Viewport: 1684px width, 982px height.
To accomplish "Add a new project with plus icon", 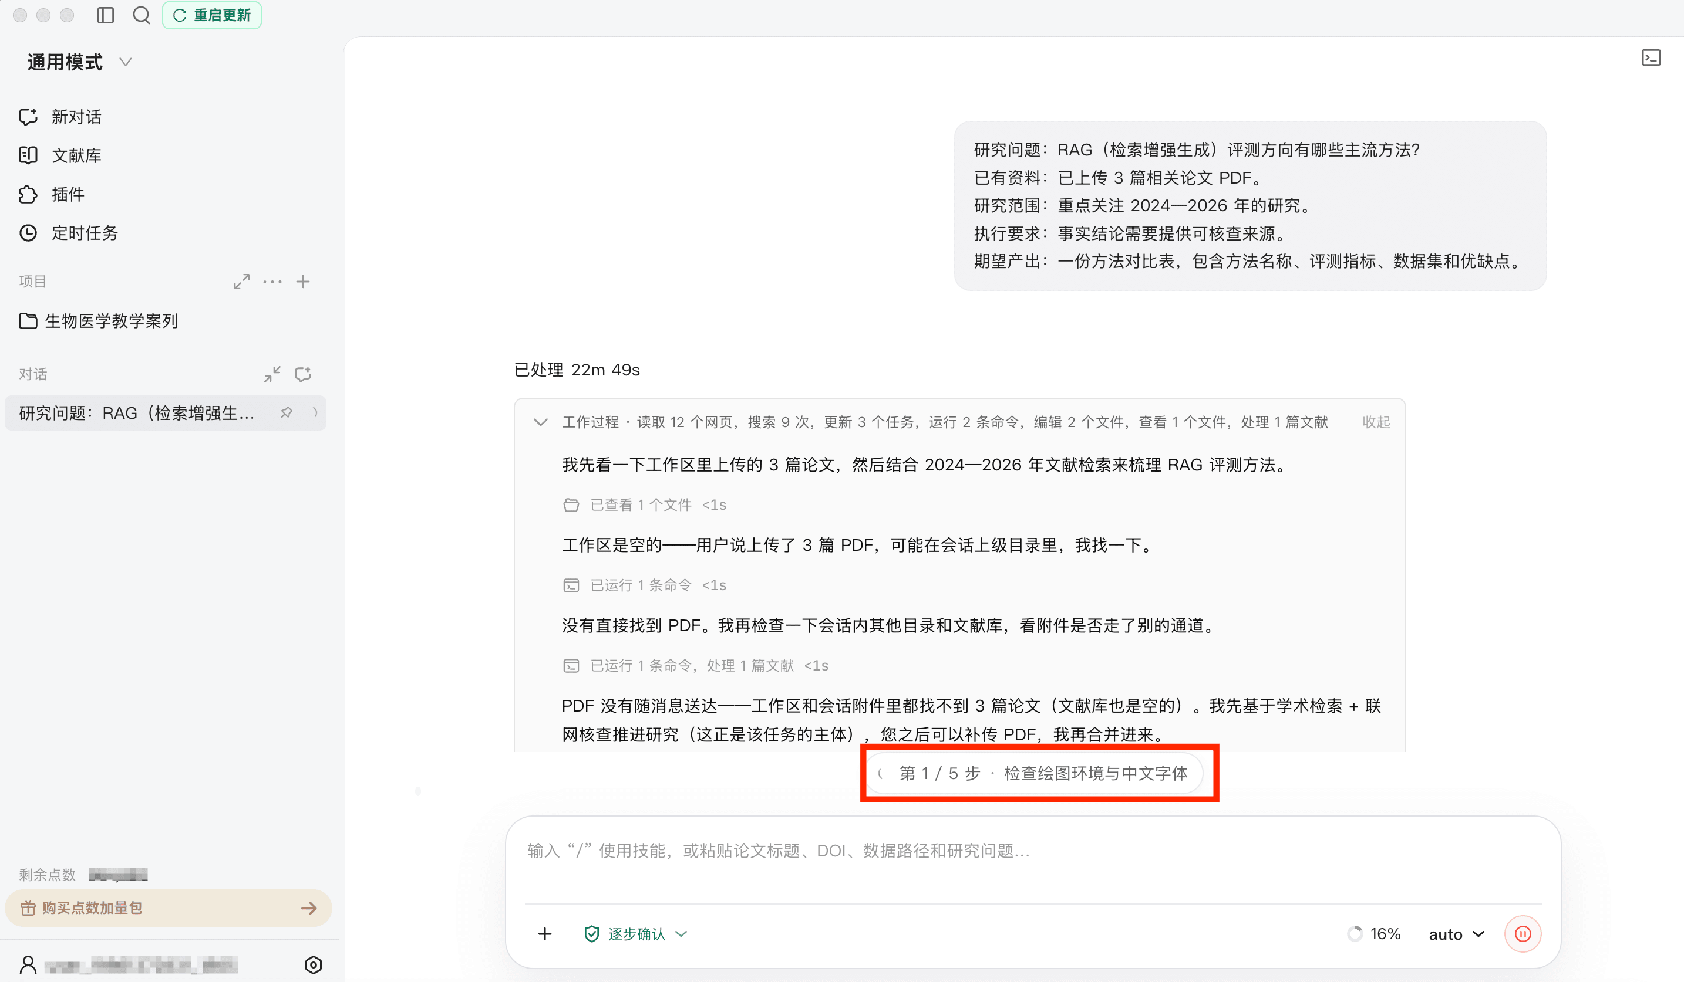I will point(304,282).
